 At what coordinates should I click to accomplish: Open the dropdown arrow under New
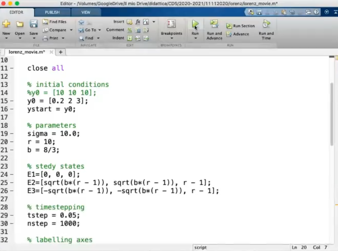tap(6, 38)
